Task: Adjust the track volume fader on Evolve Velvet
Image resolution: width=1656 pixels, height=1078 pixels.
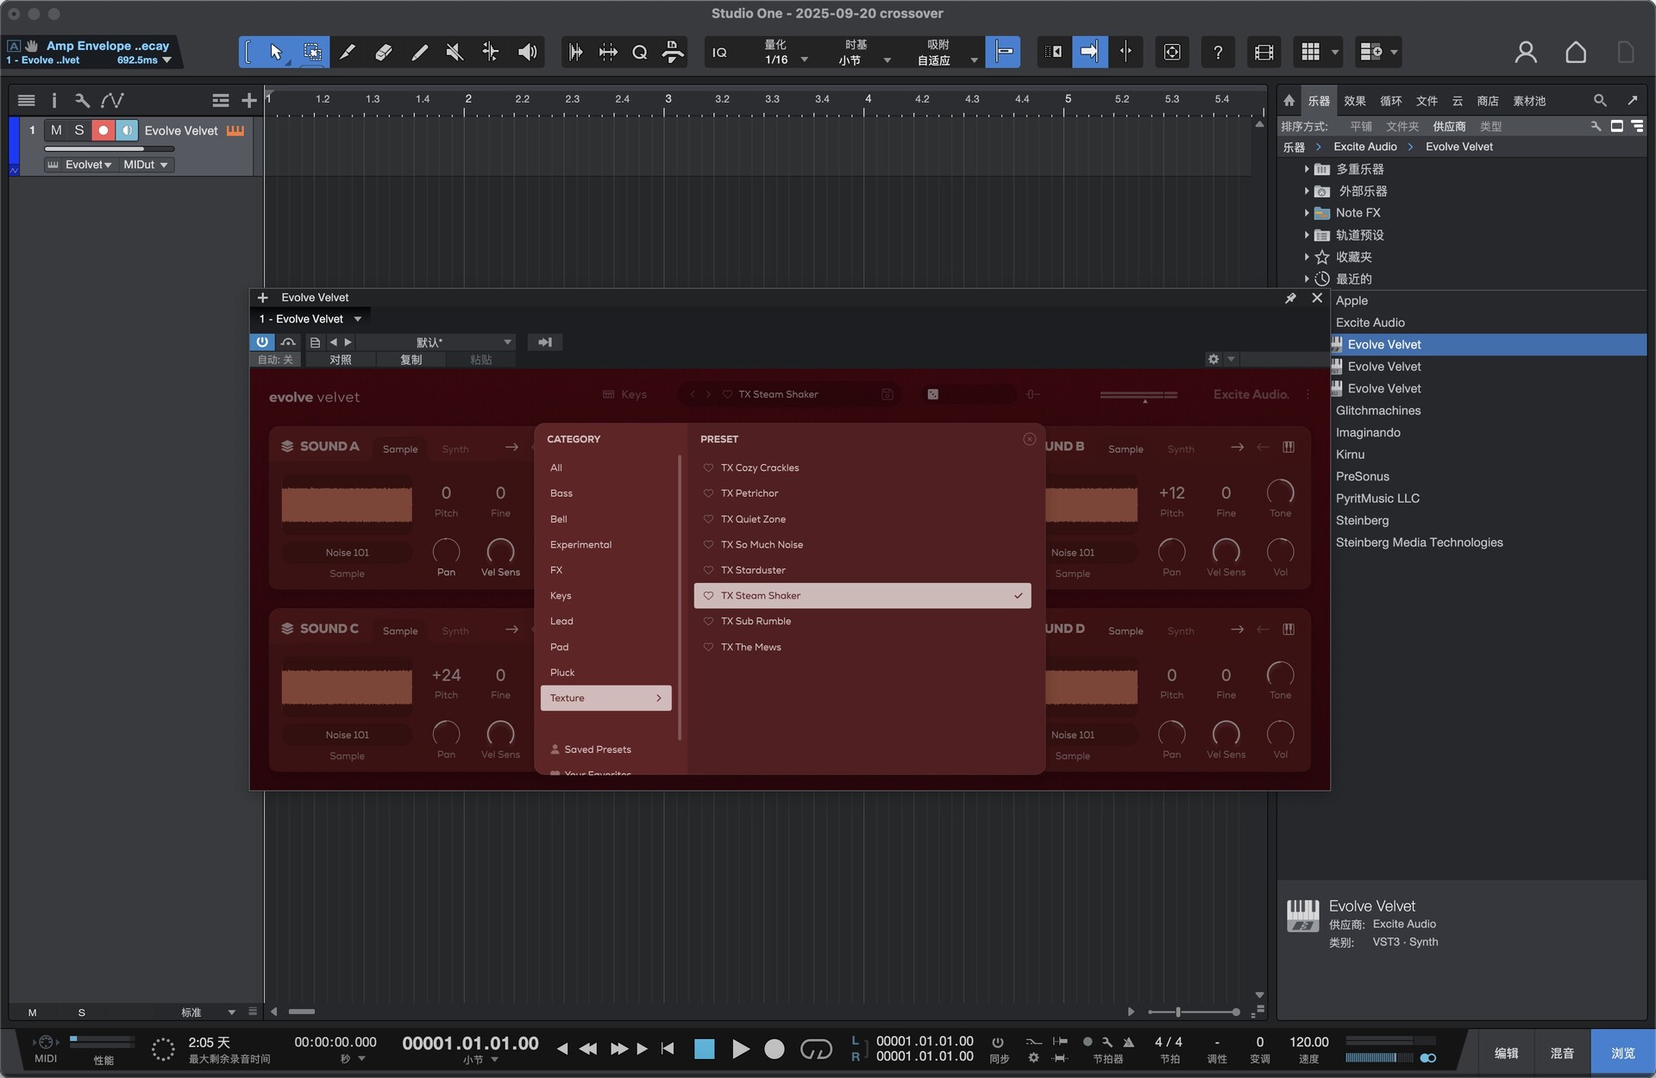Action: (x=109, y=148)
